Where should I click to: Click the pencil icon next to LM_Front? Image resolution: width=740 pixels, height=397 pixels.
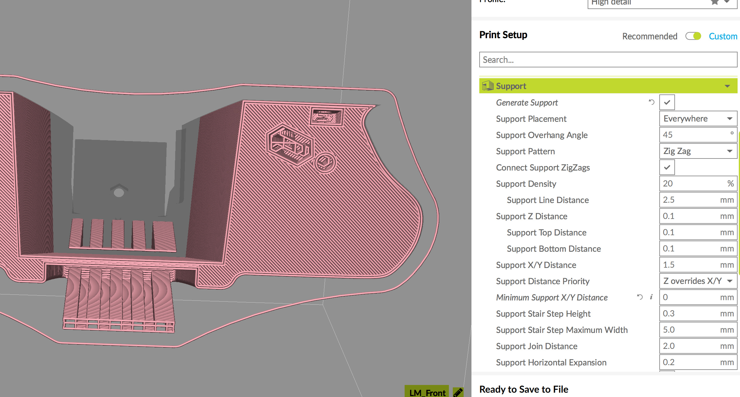point(458,392)
